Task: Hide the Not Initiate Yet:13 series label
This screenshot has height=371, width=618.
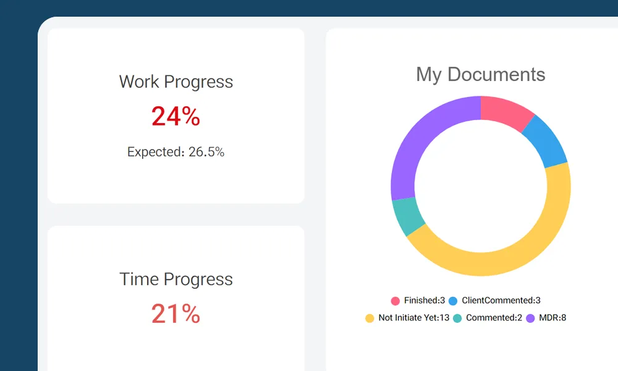Action: tap(413, 318)
